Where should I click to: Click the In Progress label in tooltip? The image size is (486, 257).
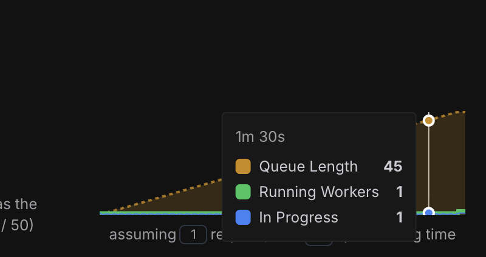(298, 218)
